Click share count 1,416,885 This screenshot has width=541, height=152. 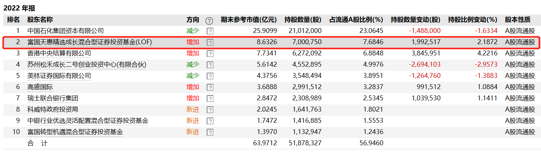307,121
